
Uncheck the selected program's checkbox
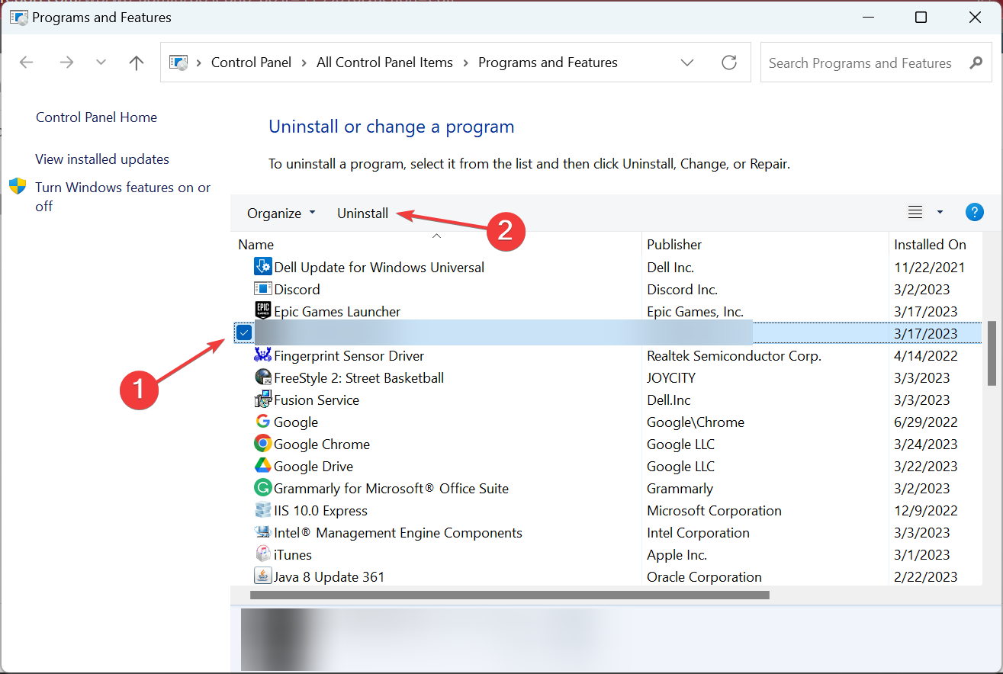tap(244, 332)
